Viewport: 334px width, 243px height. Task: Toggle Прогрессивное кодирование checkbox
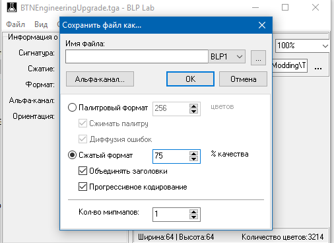coord(83,187)
